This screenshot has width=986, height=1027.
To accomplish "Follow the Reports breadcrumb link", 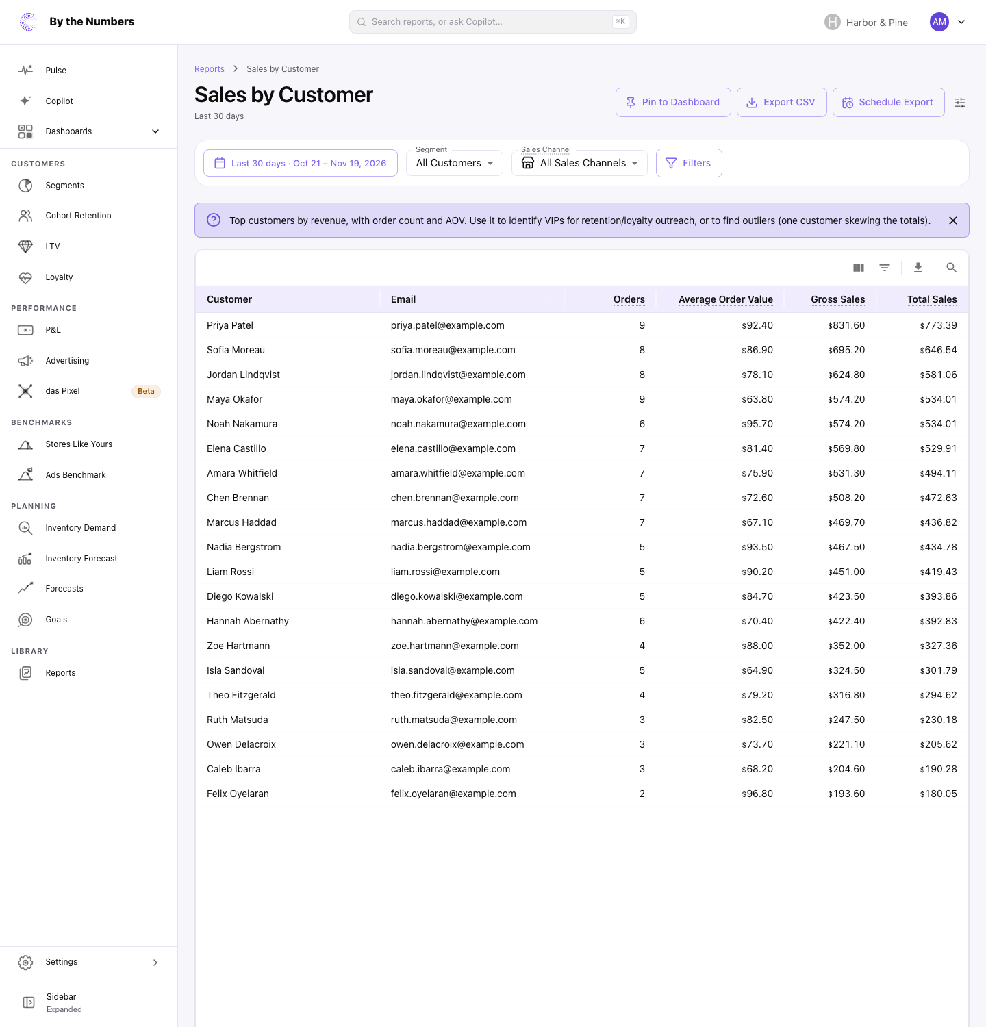I will (210, 69).
